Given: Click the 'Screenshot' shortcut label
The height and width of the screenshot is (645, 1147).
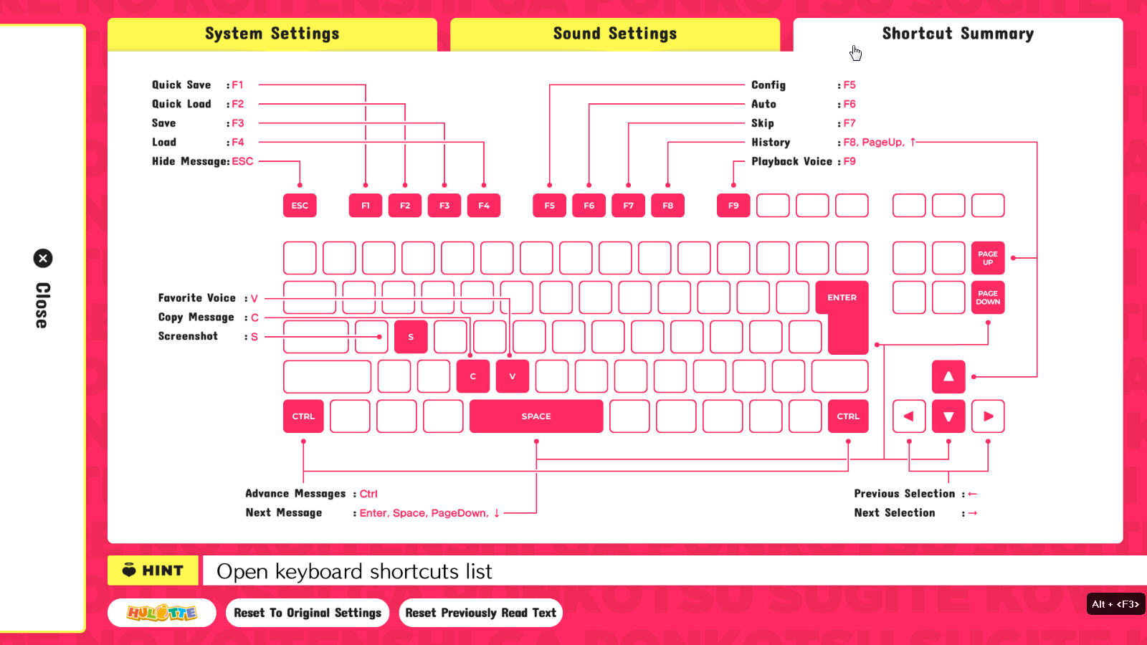Looking at the screenshot, I should coord(188,336).
